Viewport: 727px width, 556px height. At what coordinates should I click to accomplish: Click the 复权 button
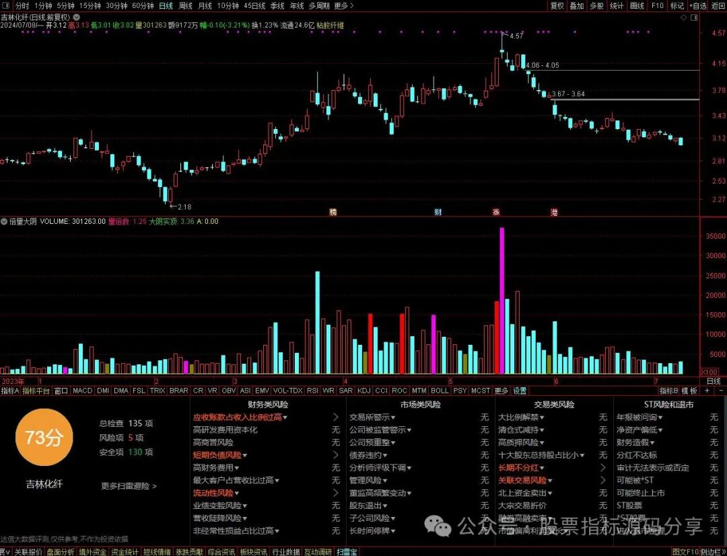click(x=557, y=6)
